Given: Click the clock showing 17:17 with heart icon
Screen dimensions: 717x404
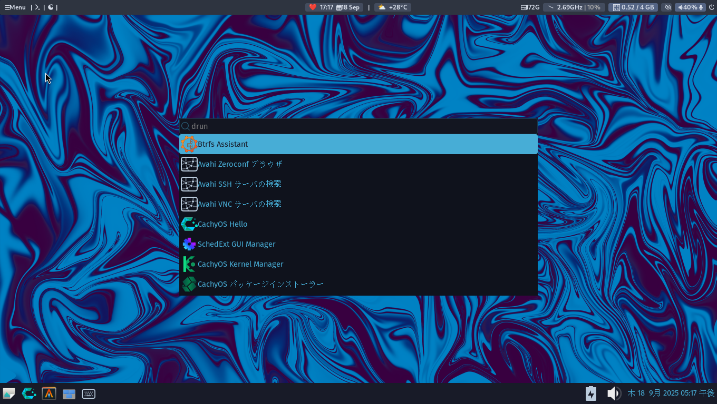Looking at the screenshot, I should click(321, 7).
